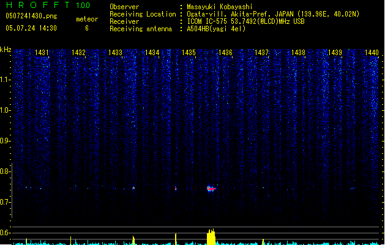The height and width of the screenshot is (245, 385).
Task: Click the Ogata-vill. Akita-Pref. JAPAN location text
Action: 240,14
